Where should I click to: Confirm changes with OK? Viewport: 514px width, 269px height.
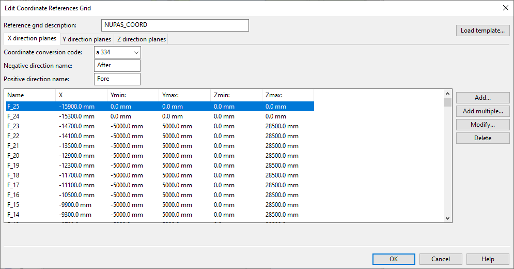pos(394,259)
